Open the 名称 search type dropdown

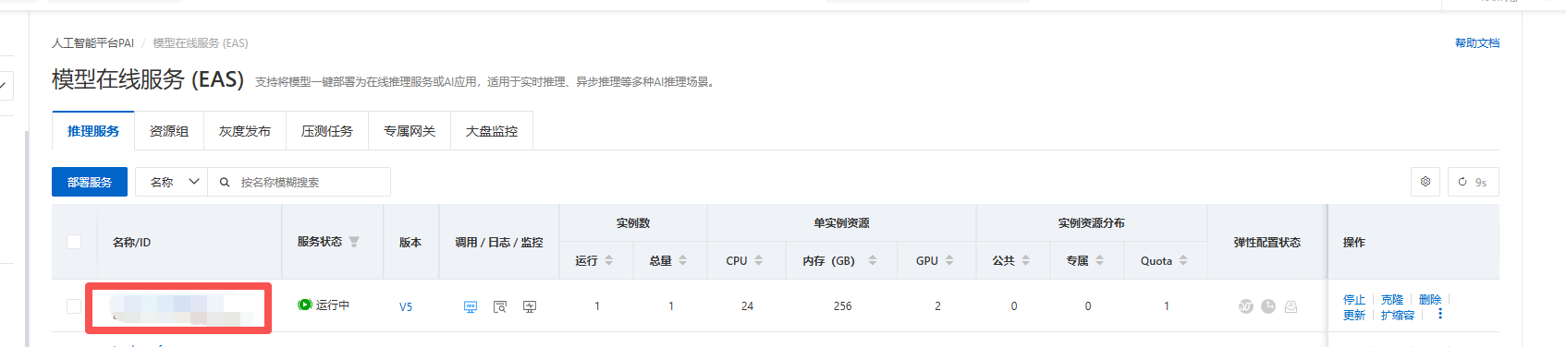click(172, 182)
